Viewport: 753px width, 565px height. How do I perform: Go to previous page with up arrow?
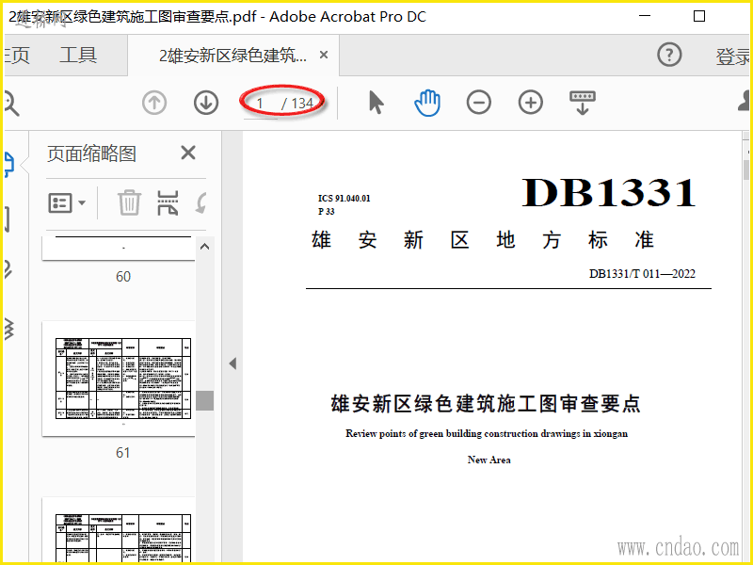click(154, 103)
